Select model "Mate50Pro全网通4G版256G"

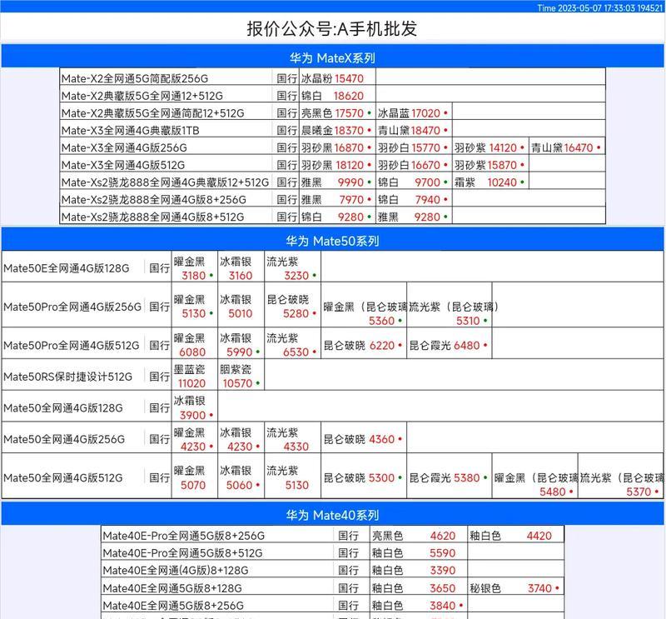pyautogui.click(x=72, y=307)
